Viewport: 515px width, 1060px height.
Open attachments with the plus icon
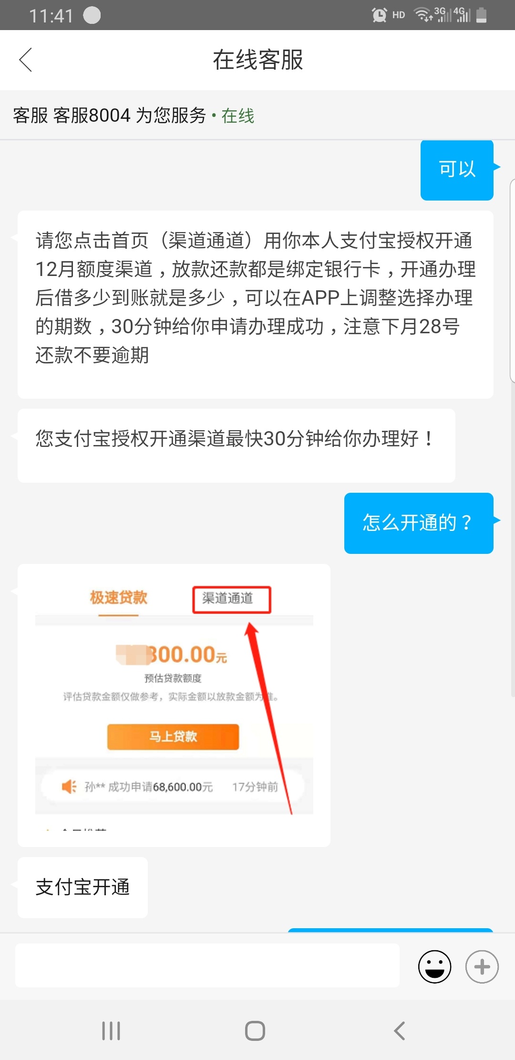(x=482, y=966)
